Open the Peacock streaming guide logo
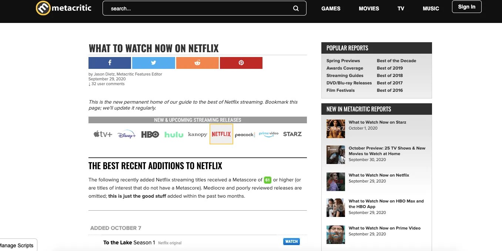Viewport: 502px width, 251px height. click(x=245, y=135)
